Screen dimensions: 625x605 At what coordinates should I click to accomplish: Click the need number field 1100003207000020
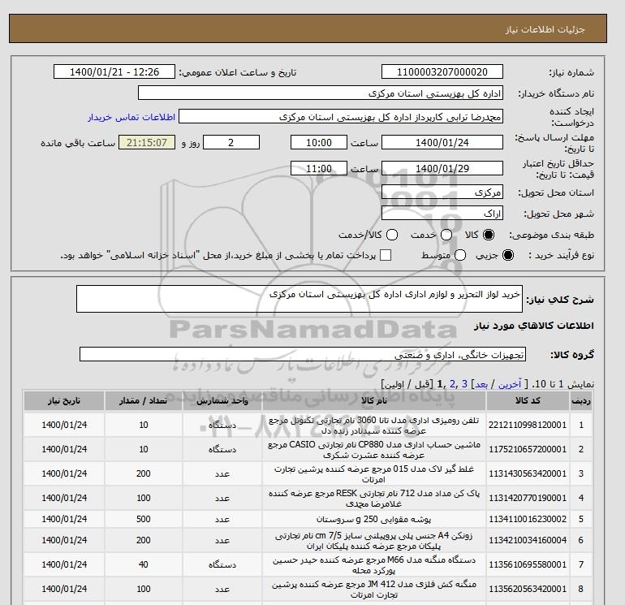click(x=442, y=71)
